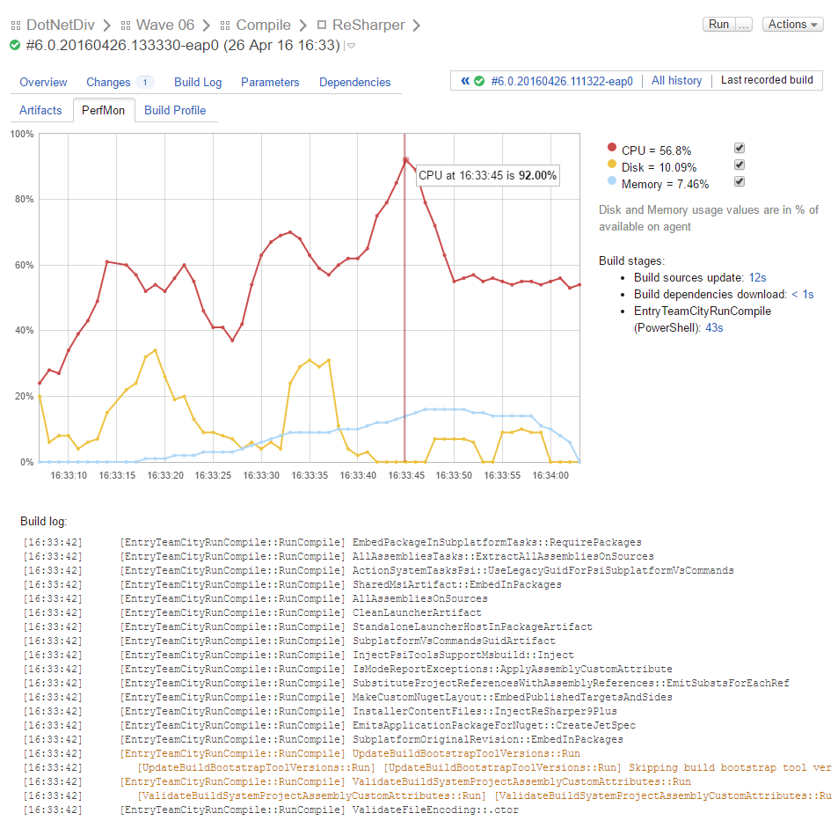
Task: Open the Actions dropdown menu
Action: tap(792, 25)
